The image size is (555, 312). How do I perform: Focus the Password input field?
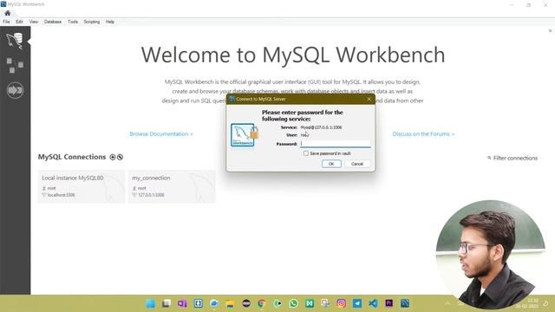pyautogui.click(x=336, y=144)
